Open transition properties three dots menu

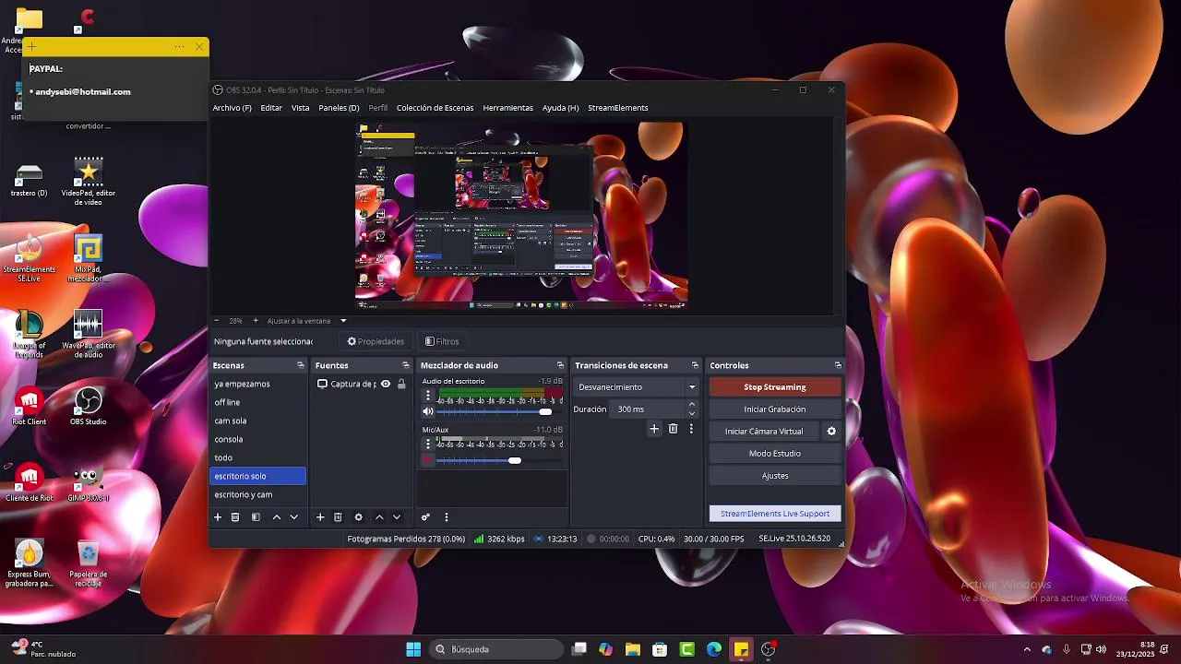(x=691, y=429)
